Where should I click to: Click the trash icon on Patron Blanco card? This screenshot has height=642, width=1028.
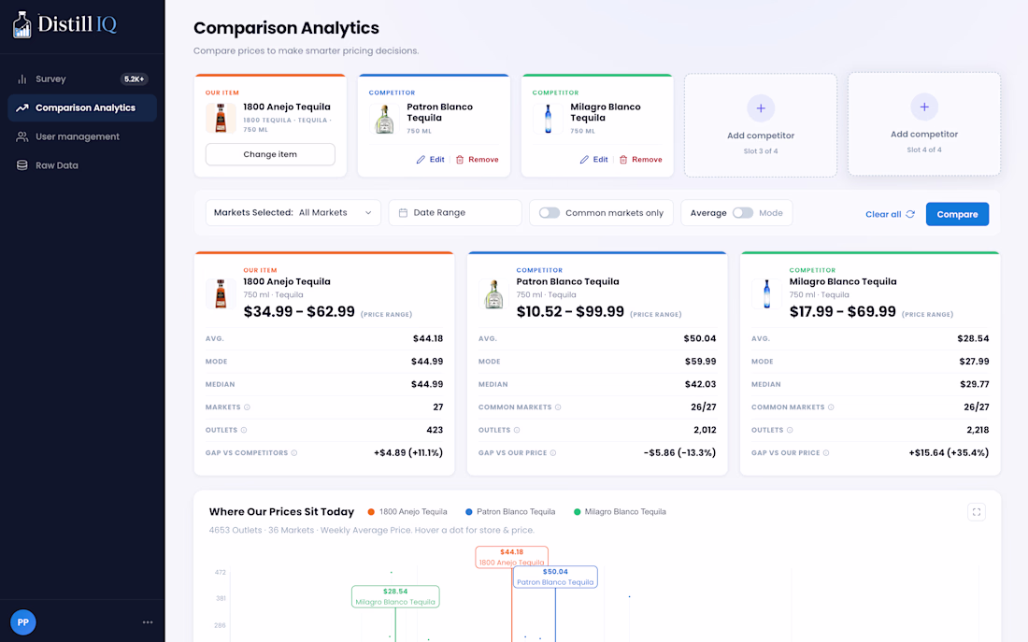tap(460, 160)
